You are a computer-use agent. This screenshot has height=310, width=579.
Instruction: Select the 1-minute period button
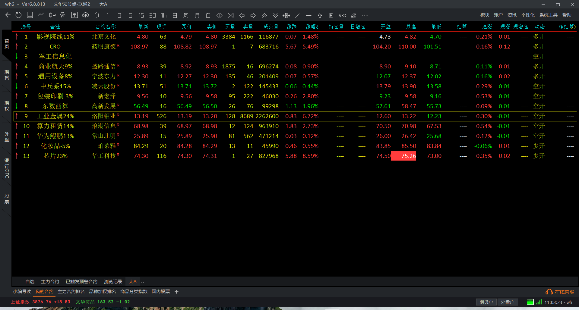point(108,15)
